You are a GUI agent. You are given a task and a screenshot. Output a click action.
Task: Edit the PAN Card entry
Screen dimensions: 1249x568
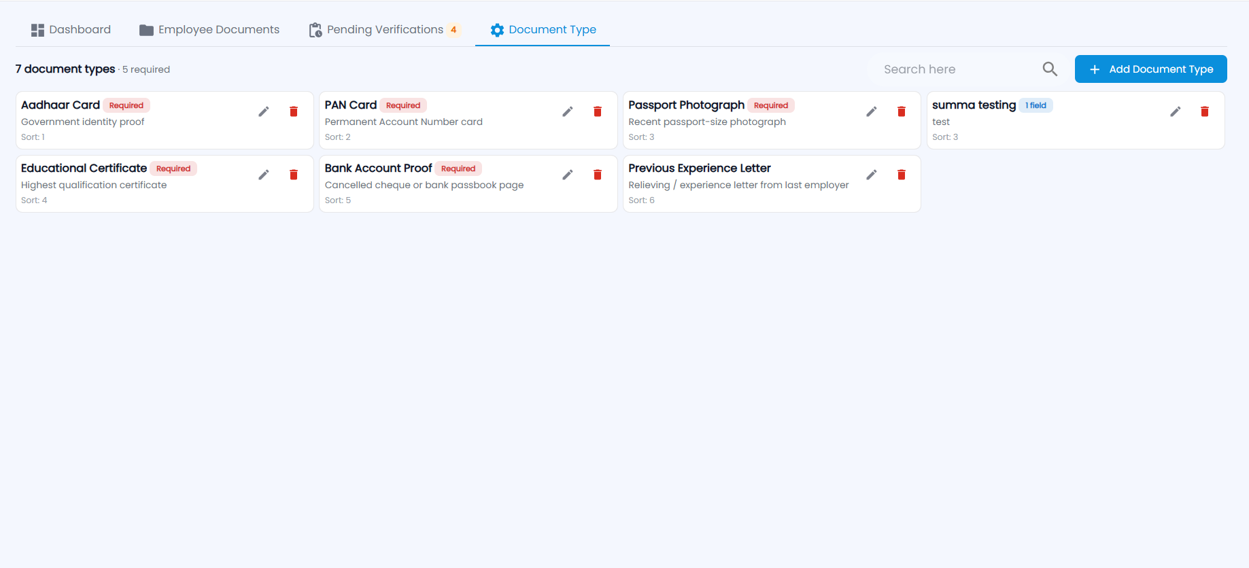(x=568, y=111)
